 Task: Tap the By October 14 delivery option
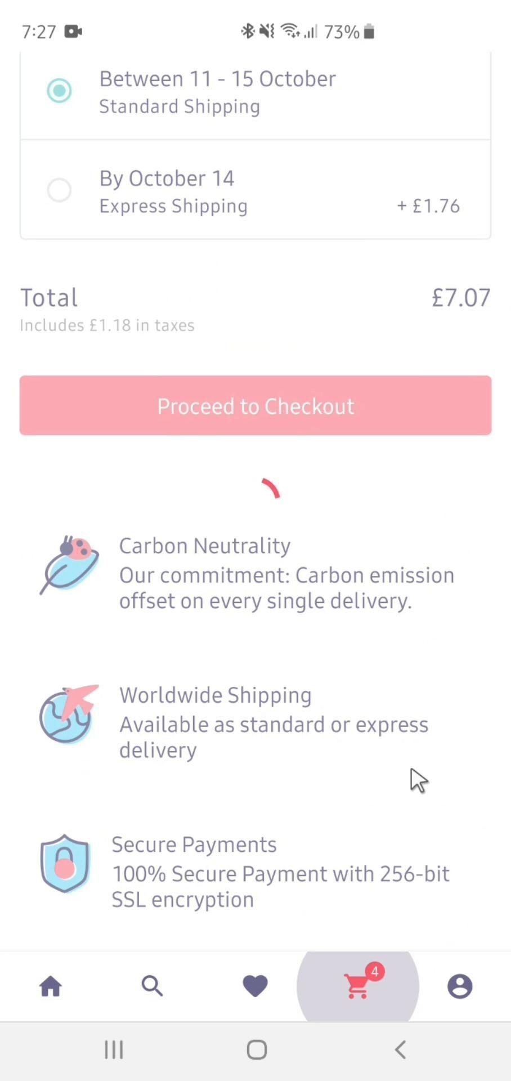[167, 179]
